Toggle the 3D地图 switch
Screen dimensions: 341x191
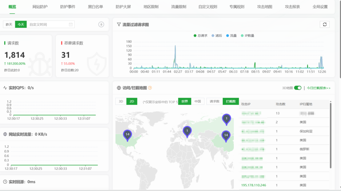click(x=298, y=88)
